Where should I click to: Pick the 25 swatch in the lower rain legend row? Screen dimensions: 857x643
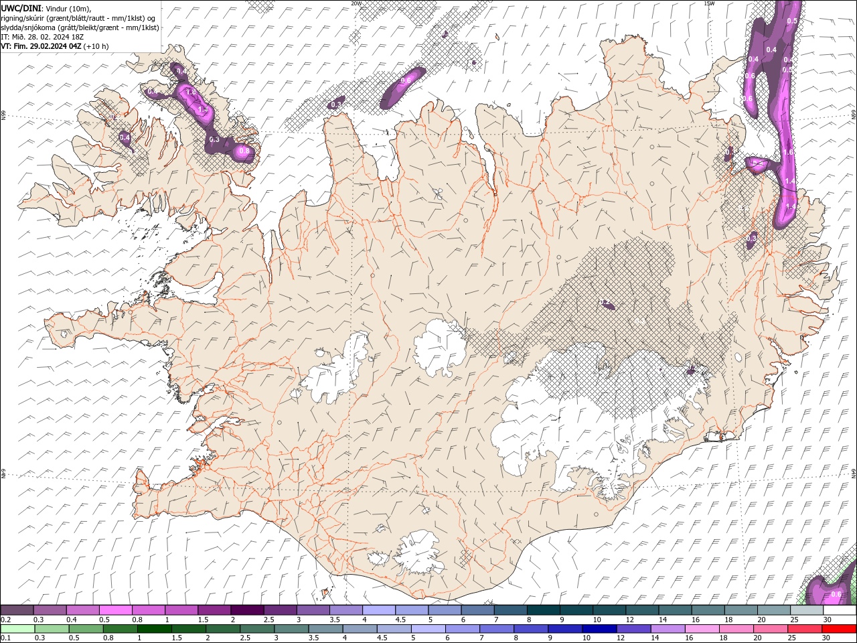[x=805, y=629]
